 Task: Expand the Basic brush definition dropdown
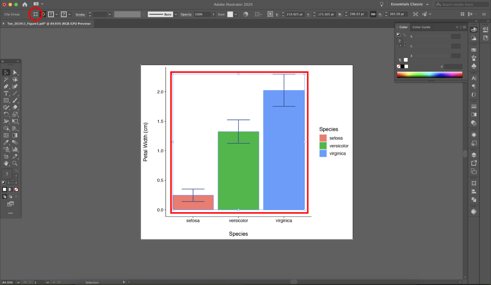click(x=175, y=14)
